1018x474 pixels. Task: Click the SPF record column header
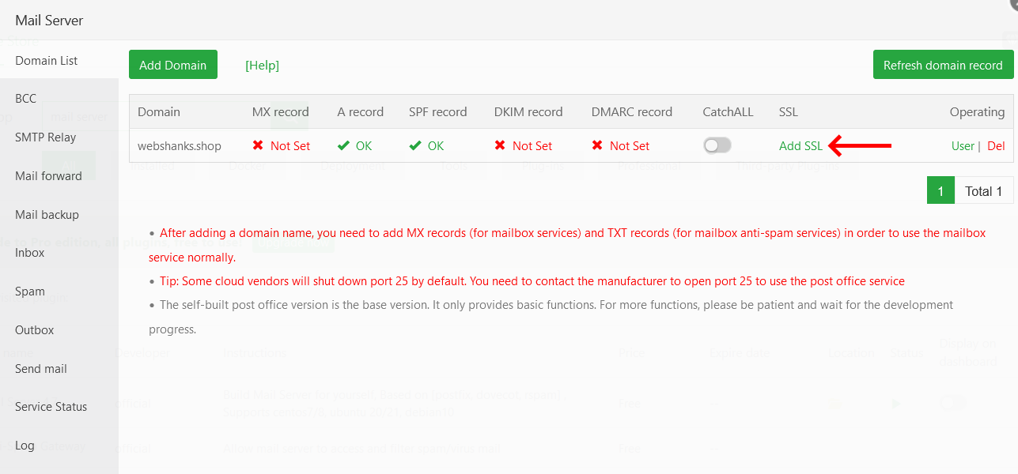[x=438, y=112]
